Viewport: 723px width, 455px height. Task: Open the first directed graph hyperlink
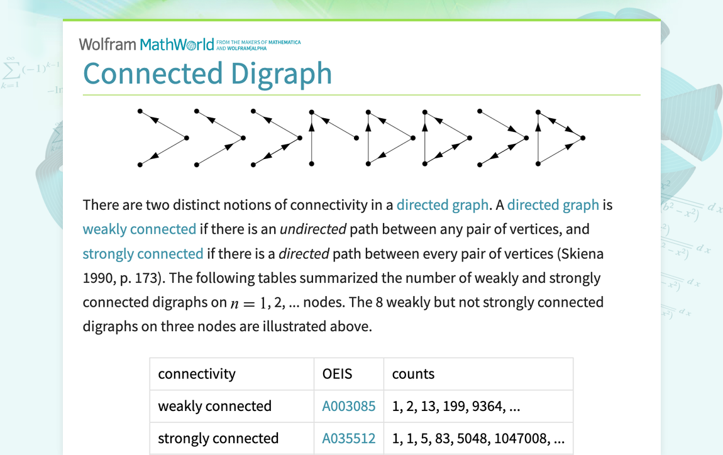point(442,204)
